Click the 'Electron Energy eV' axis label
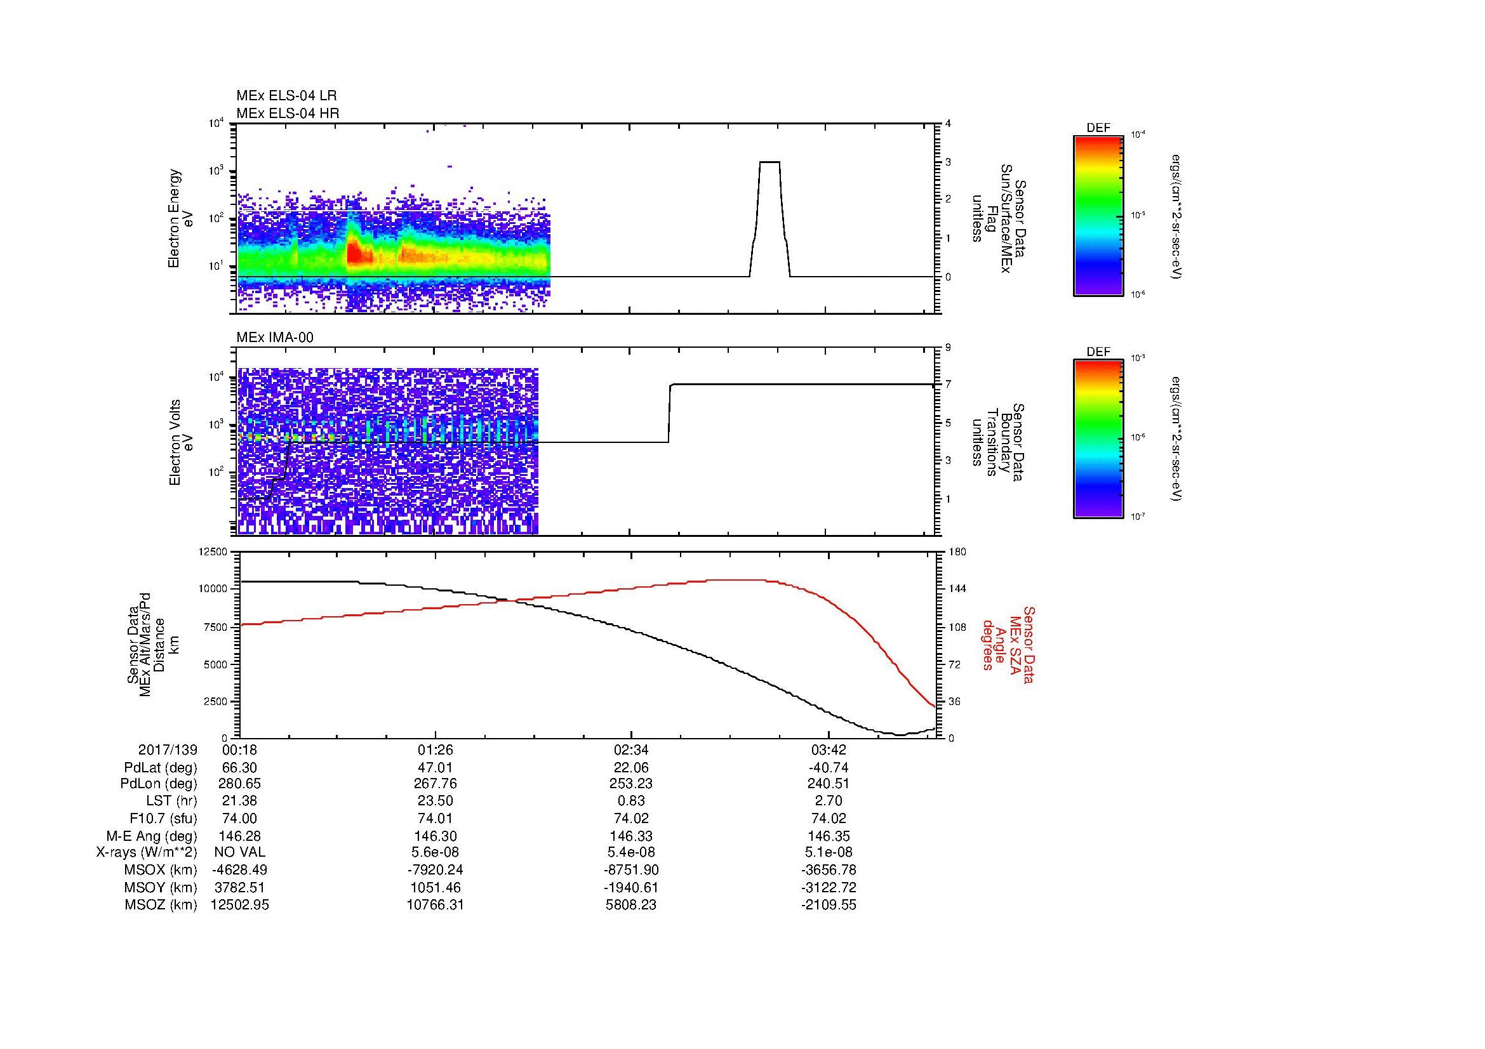1485x1049 pixels. (x=180, y=218)
